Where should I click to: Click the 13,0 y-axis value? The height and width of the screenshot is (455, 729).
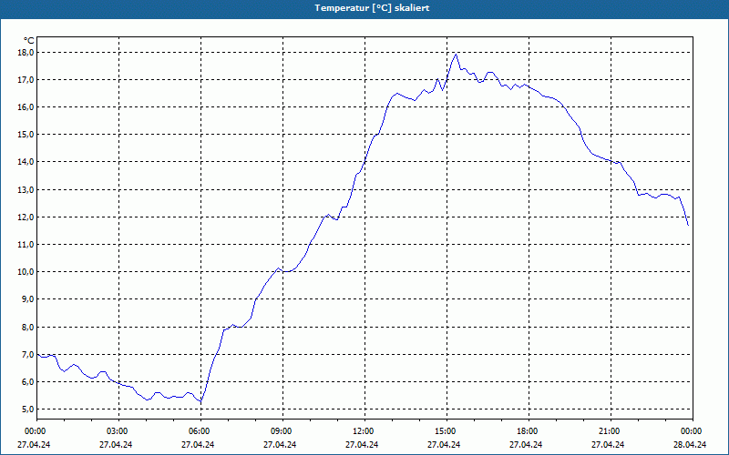[x=26, y=190]
